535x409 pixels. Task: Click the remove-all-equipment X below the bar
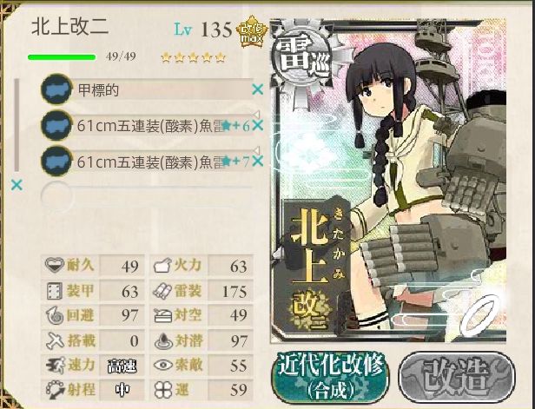click(x=17, y=185)
